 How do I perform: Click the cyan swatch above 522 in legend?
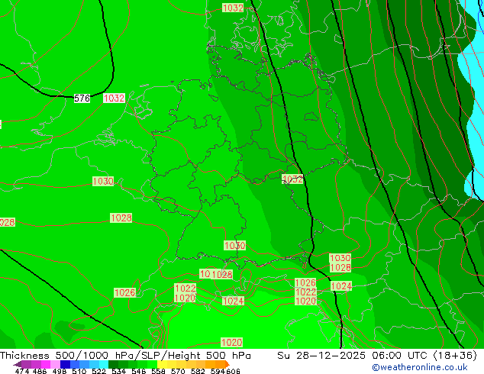[x=104, y=364]
